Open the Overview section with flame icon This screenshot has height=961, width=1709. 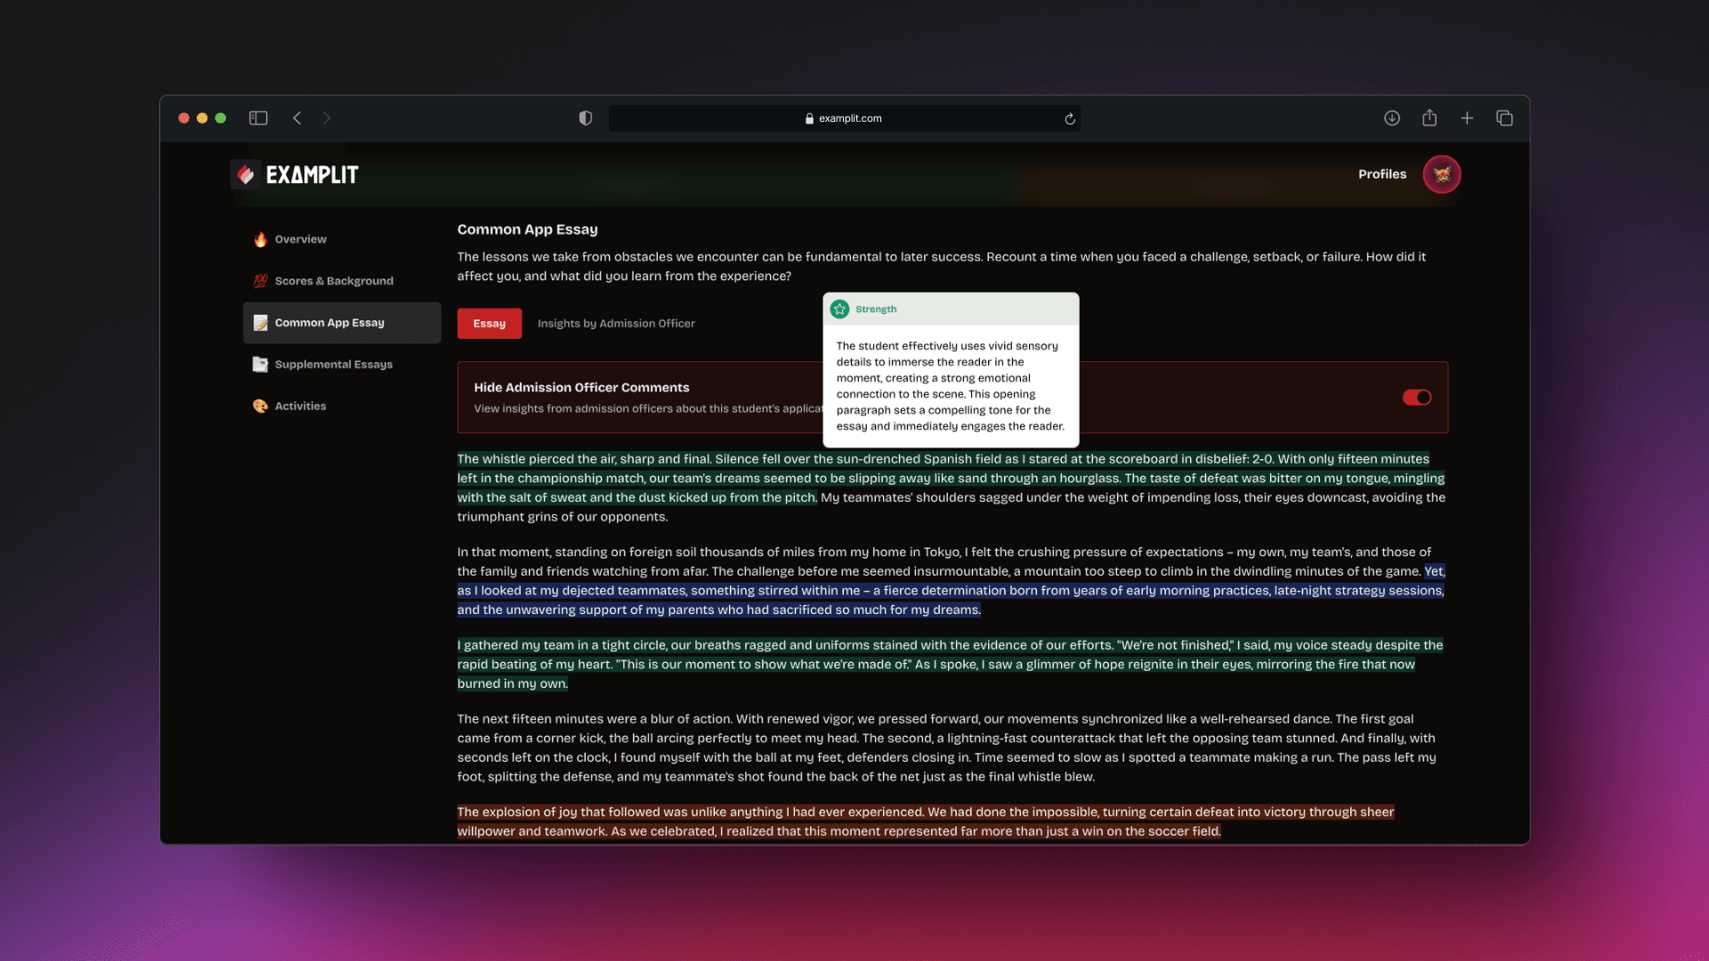(x=261, y=238)
